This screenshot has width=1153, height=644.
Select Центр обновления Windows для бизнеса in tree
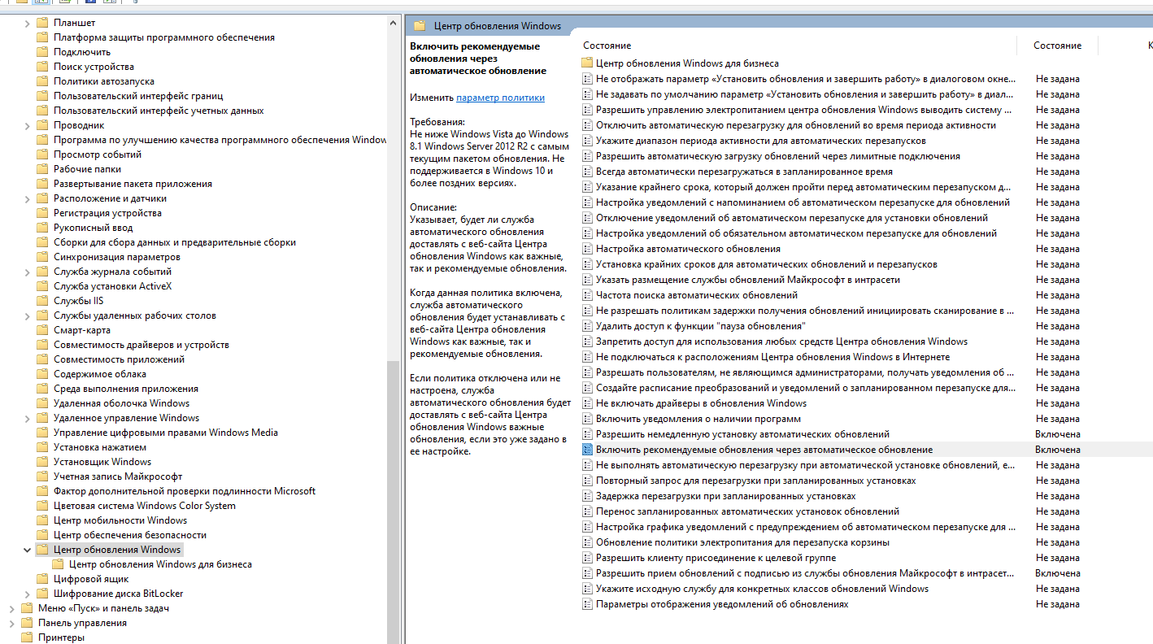(x=160, y=564)
